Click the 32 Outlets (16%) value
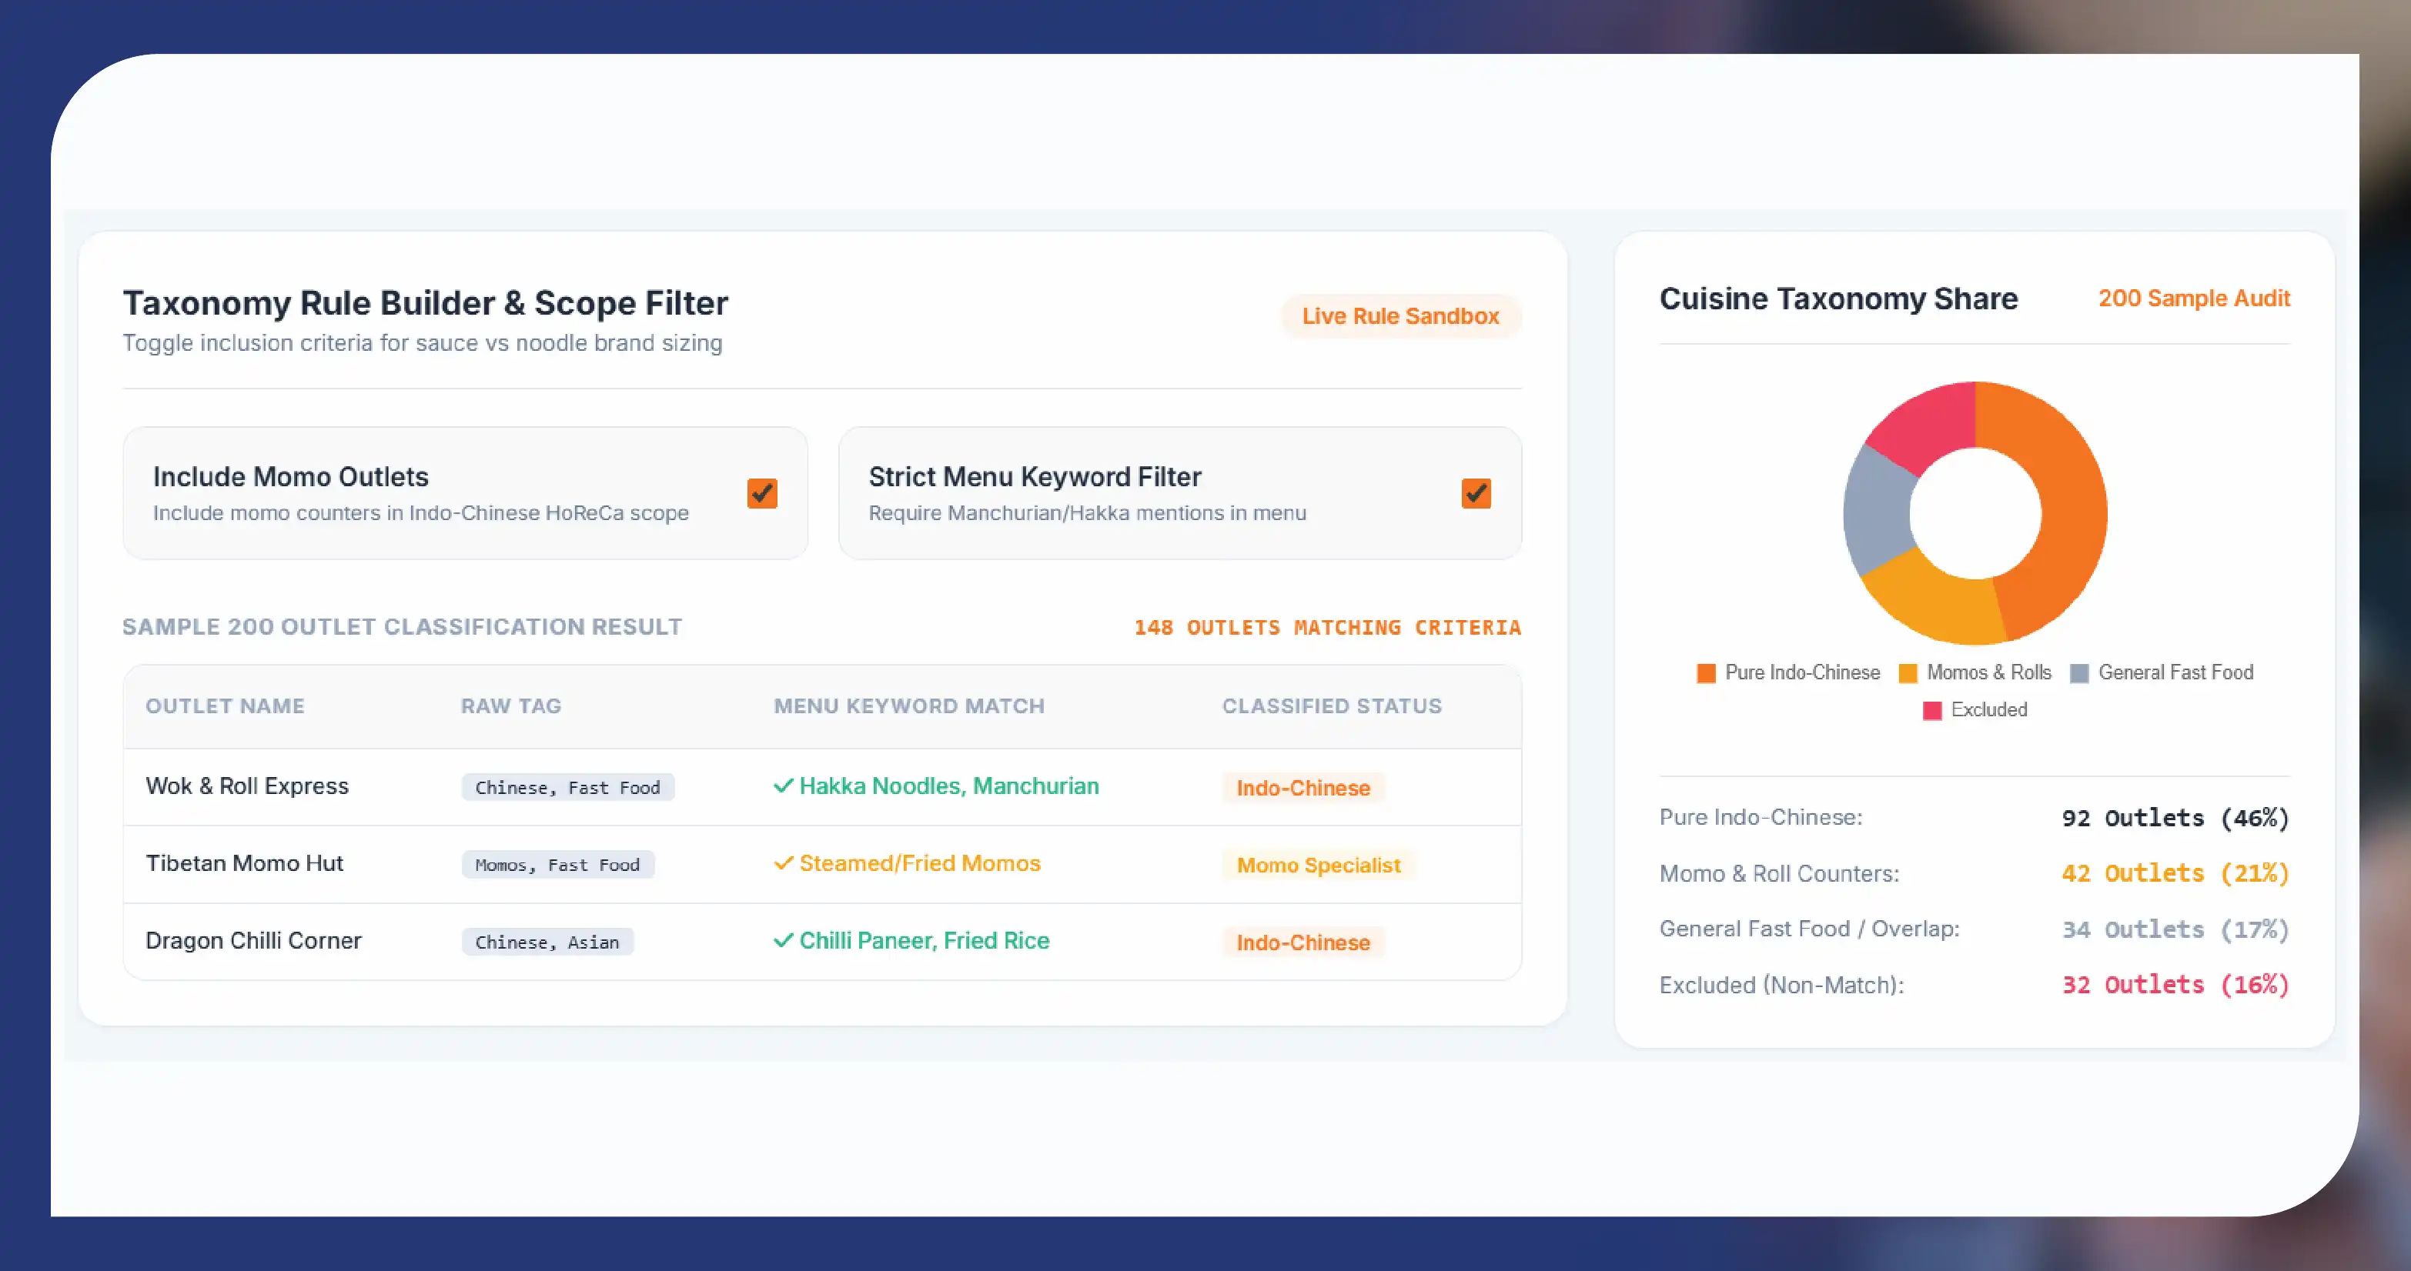 [x=2175, y=985]
